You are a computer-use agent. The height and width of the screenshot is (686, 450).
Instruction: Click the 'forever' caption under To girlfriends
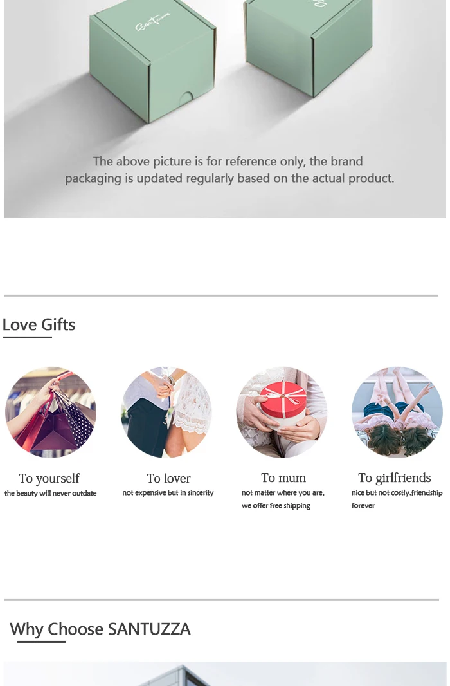[363, 505]
